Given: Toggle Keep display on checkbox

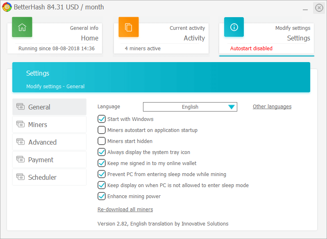Looking at the screenshot, I should (x=102, y=185).
